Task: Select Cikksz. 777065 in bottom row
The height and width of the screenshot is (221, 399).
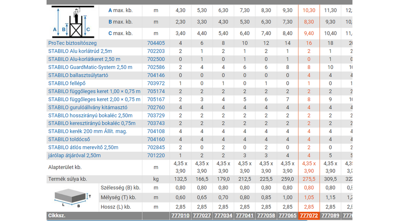Action: [x=287, y=216]
